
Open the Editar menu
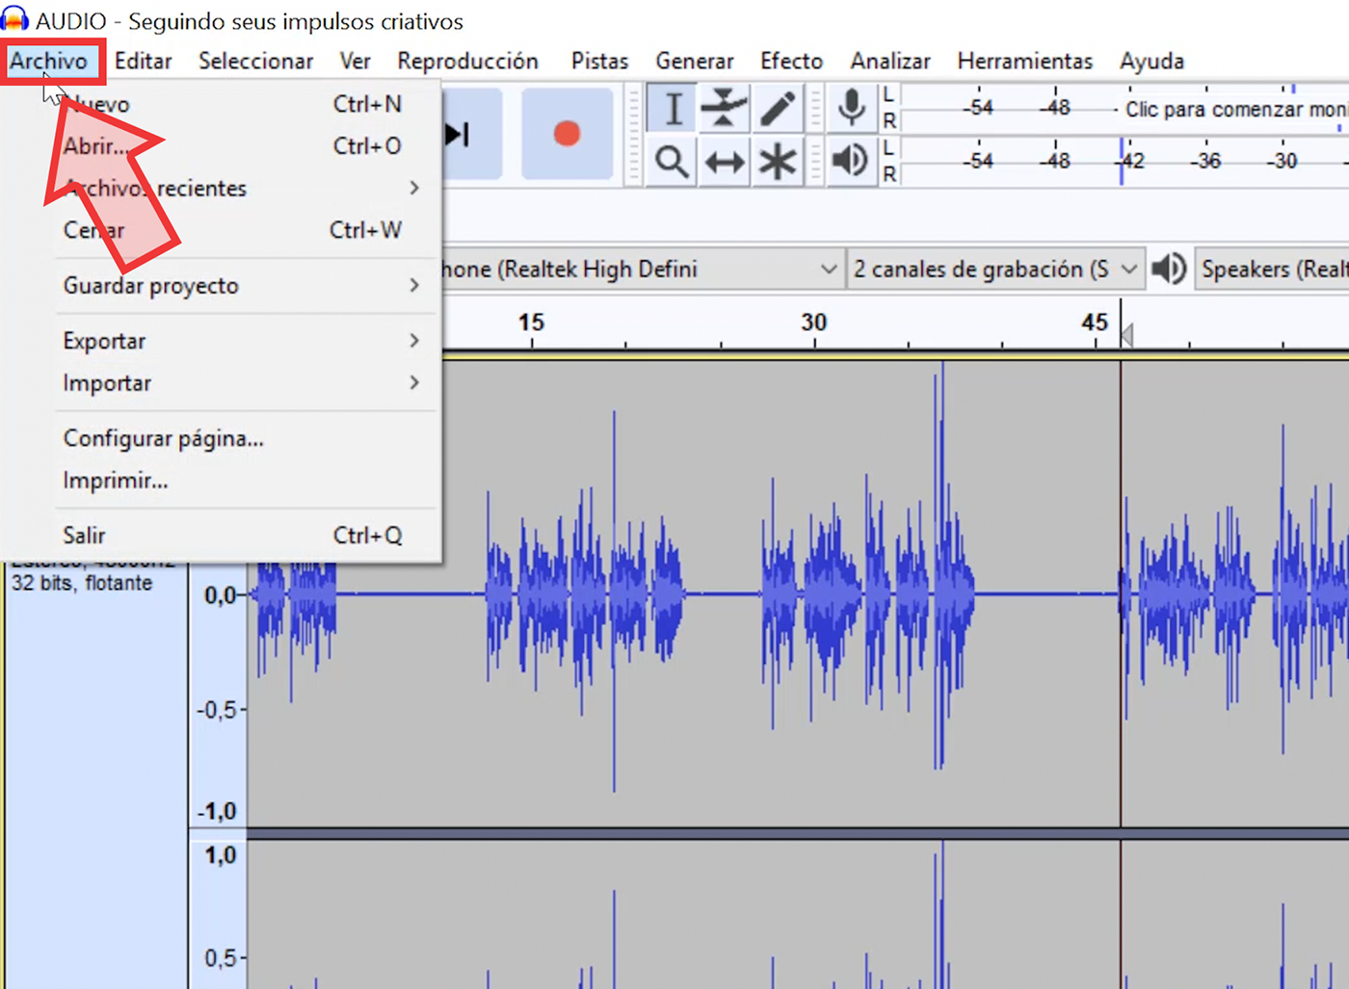pyautogui.click(x=143, y=61)
